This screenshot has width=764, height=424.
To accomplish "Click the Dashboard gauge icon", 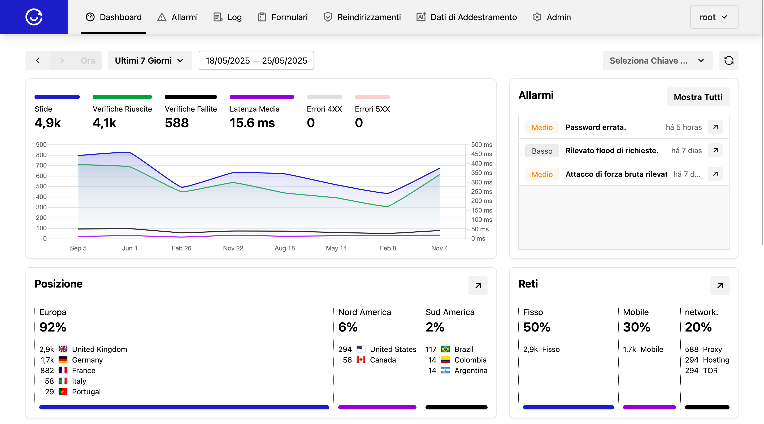I will click(90, 17).
